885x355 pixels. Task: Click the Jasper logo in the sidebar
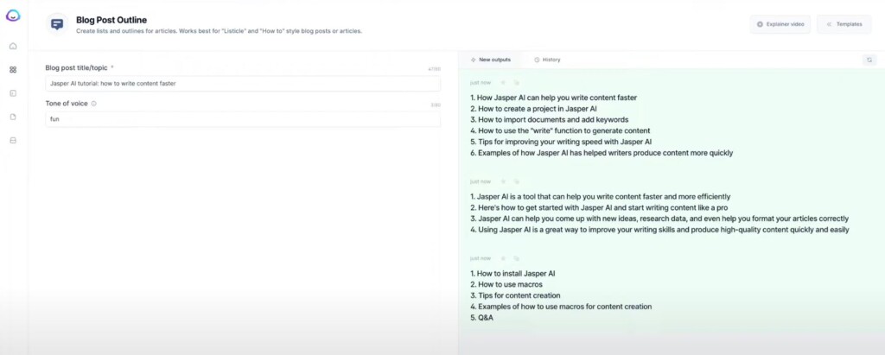click(13, 16)
